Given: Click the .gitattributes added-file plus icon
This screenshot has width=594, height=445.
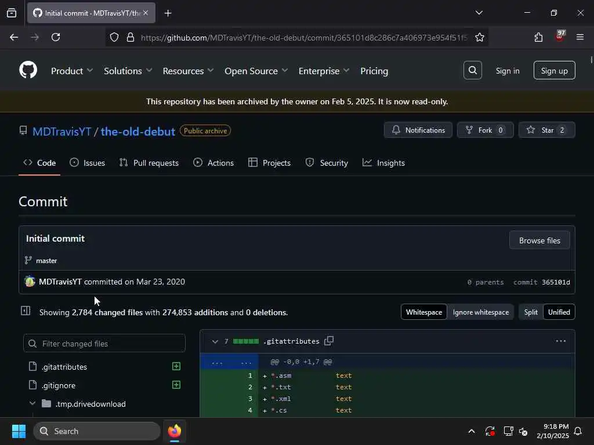Looking at the screenshot, I should 176,366.
